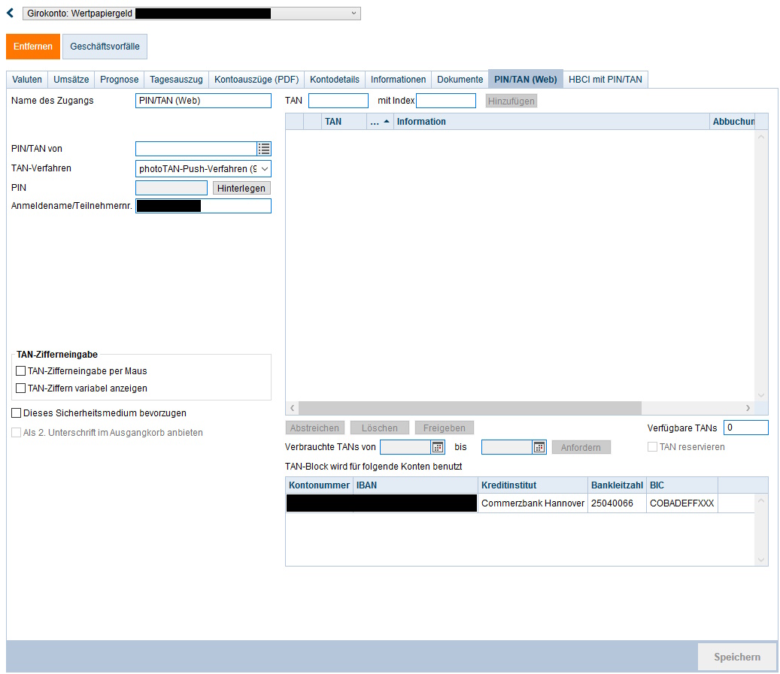Click the back arrow beside the account selector
The height and width of the screenshot is (674, 780).
[9, 12]
